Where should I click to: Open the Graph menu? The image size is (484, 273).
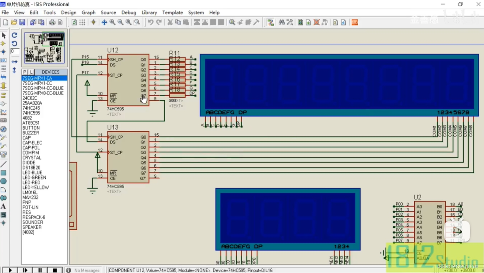(89, 13)
